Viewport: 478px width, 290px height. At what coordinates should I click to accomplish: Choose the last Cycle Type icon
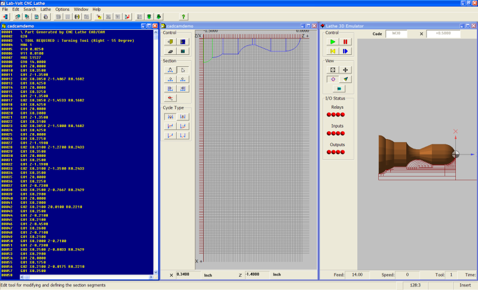click(x=183, y=135)
